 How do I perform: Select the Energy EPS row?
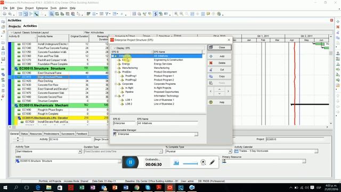[x=157, y=64]
